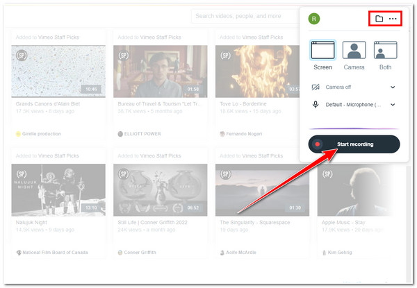Click Vimeo Staff Picks above Grands Canons
This screenshot has height=288, width=417.
click(x=58, y=37)
